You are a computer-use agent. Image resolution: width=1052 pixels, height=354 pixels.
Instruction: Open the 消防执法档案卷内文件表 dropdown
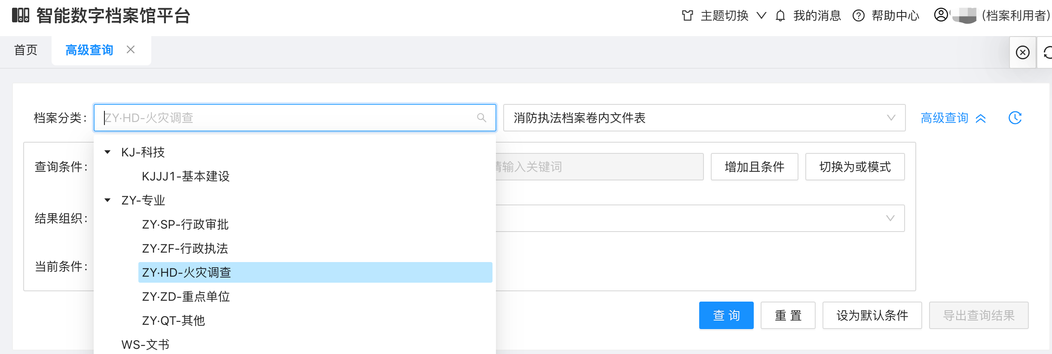point(704,118)
